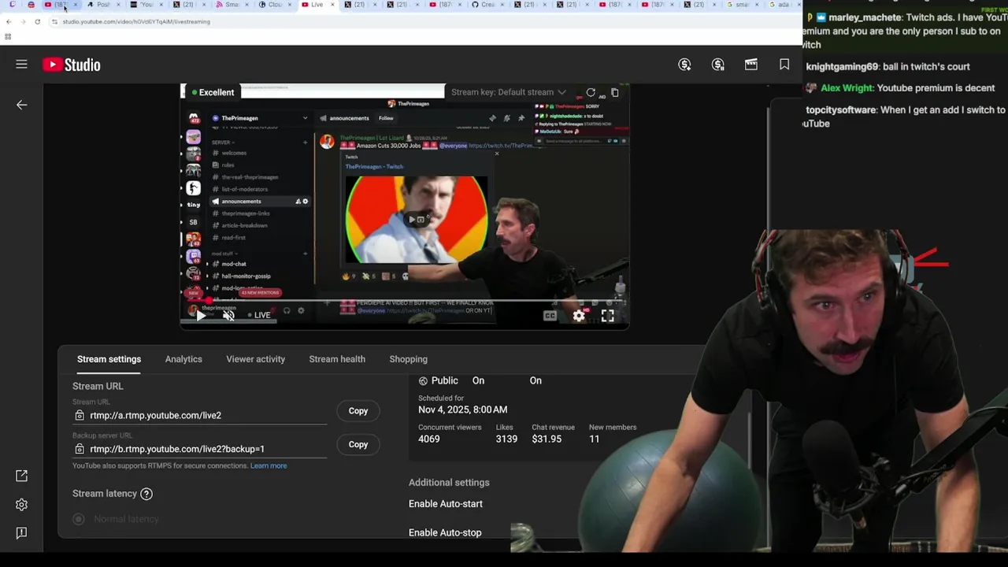Reload the page with browser refresh
Viewport: 1008px width, 567px height.
[x=37, y=21]
